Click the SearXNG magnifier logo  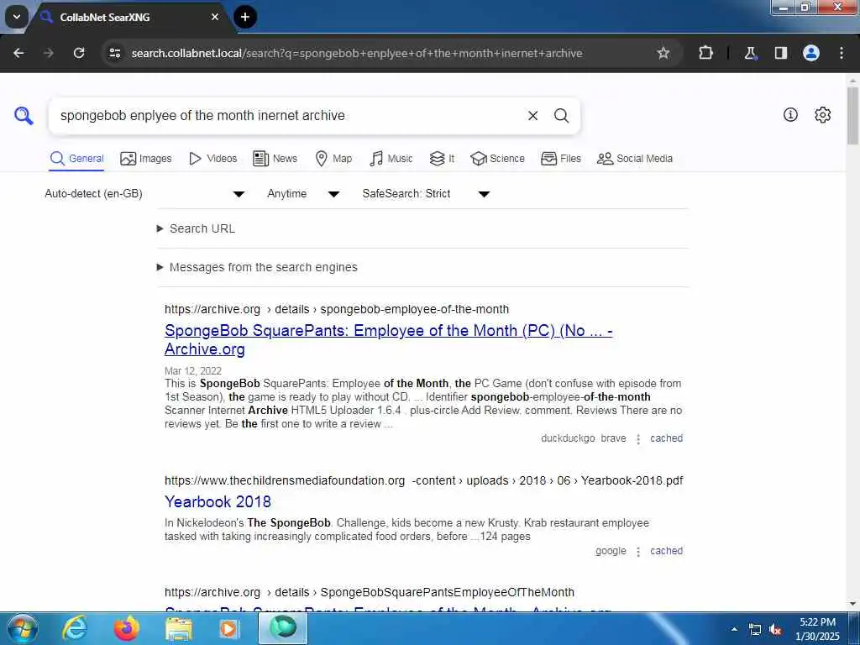tap(24, 116)
